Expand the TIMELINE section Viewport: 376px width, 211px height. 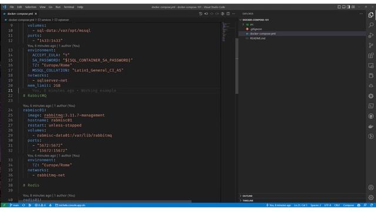(x=248, y=200)
